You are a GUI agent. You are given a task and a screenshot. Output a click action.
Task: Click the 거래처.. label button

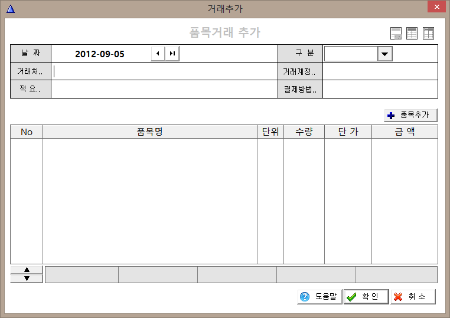pyautogui.click(x=31, y=71)
